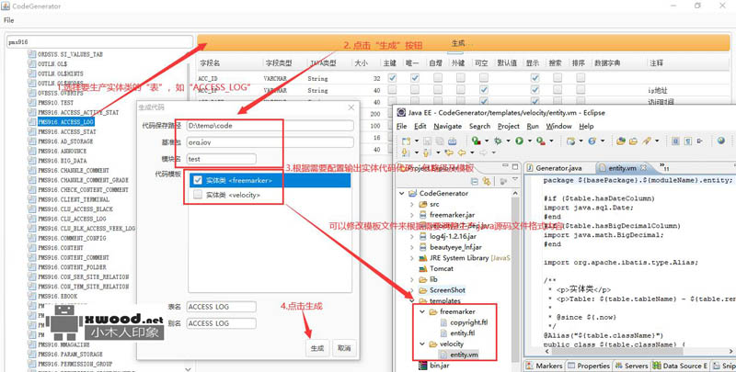The image size is (736, 372).
Task: Close the 生成代码 dialog
Action: pos(351,107)
